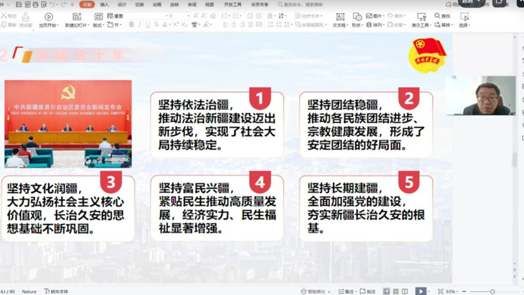Start slideshow from status bar play button
This screenshot has height=295, width=524.
click(x=420, y=291)
